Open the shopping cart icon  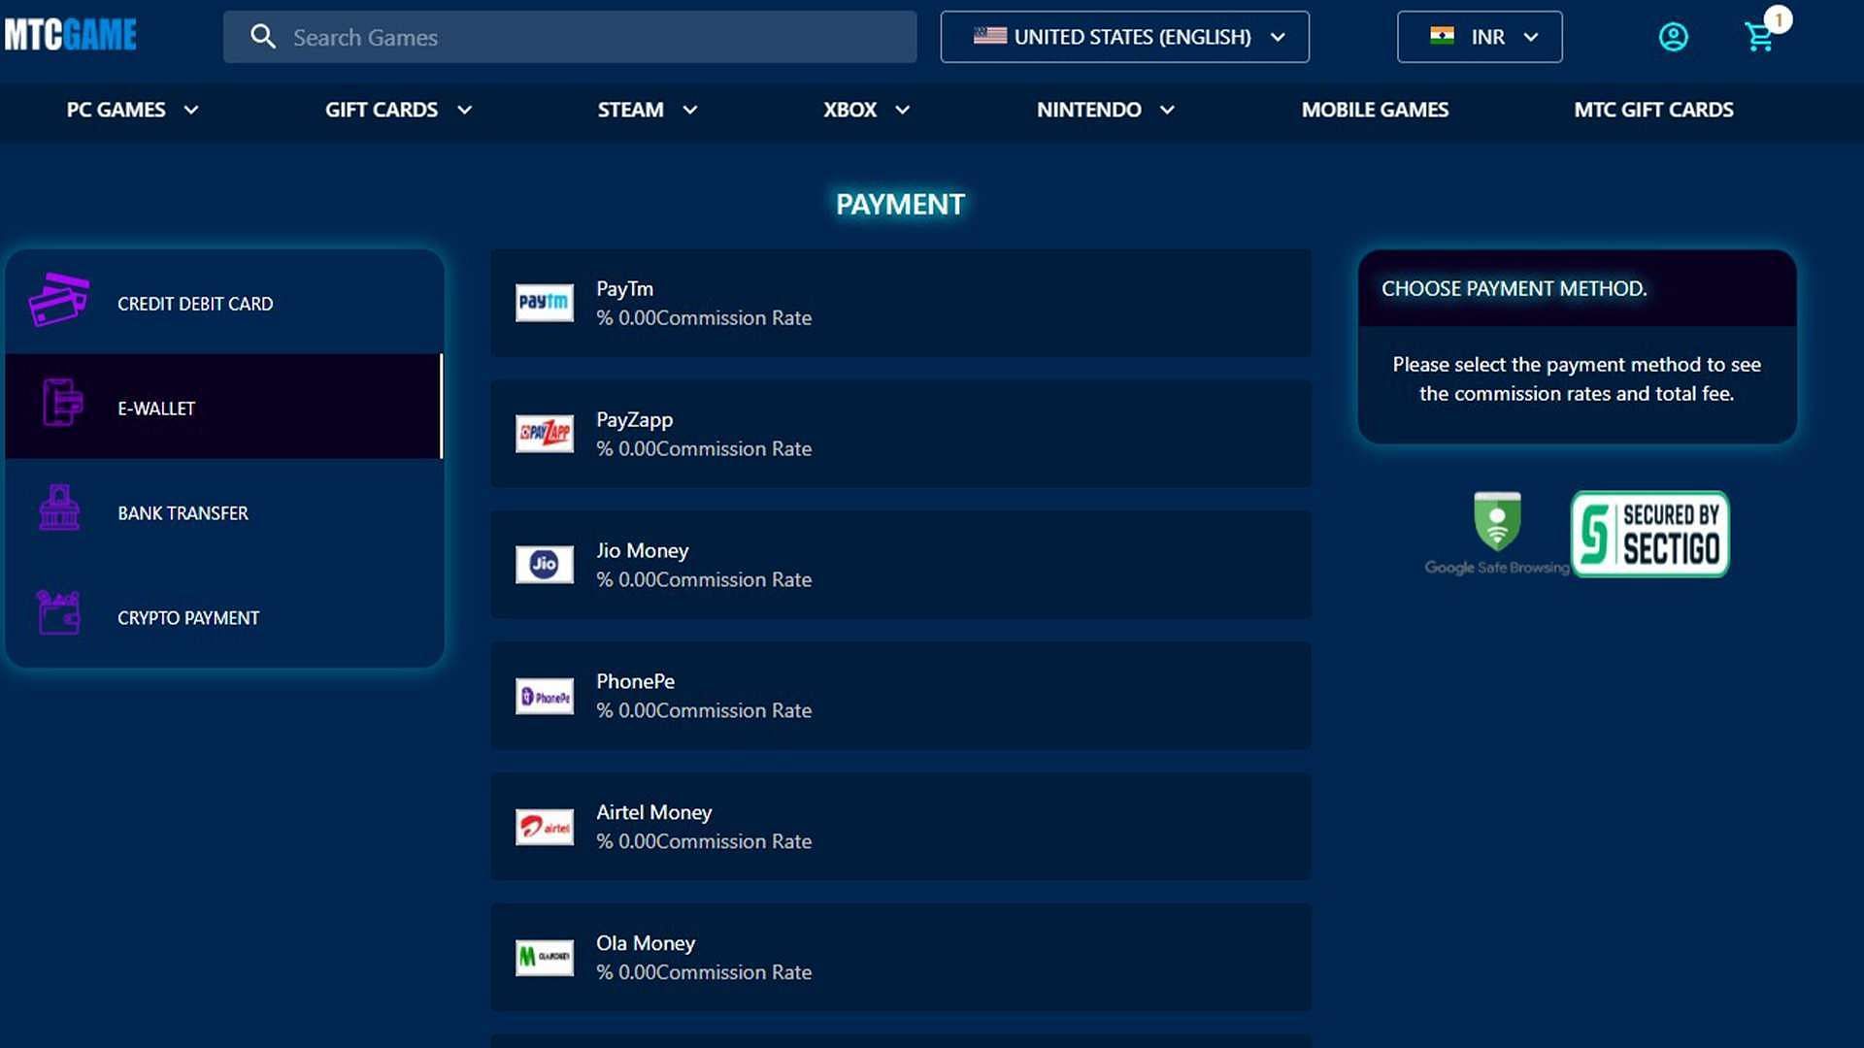(1758, 38)
